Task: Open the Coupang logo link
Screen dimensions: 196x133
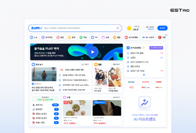Action: (x=158, y=87)
